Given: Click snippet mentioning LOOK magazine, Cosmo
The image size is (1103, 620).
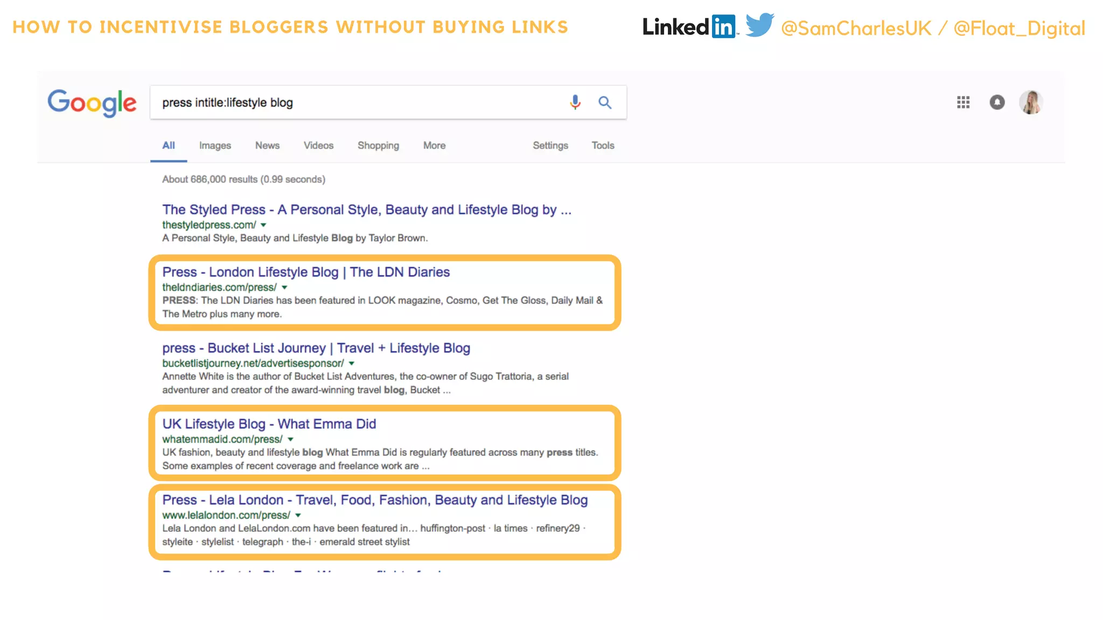Looking at the screenshot, I should (382, 307).
